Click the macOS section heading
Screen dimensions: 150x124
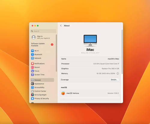tap(64, 88)
